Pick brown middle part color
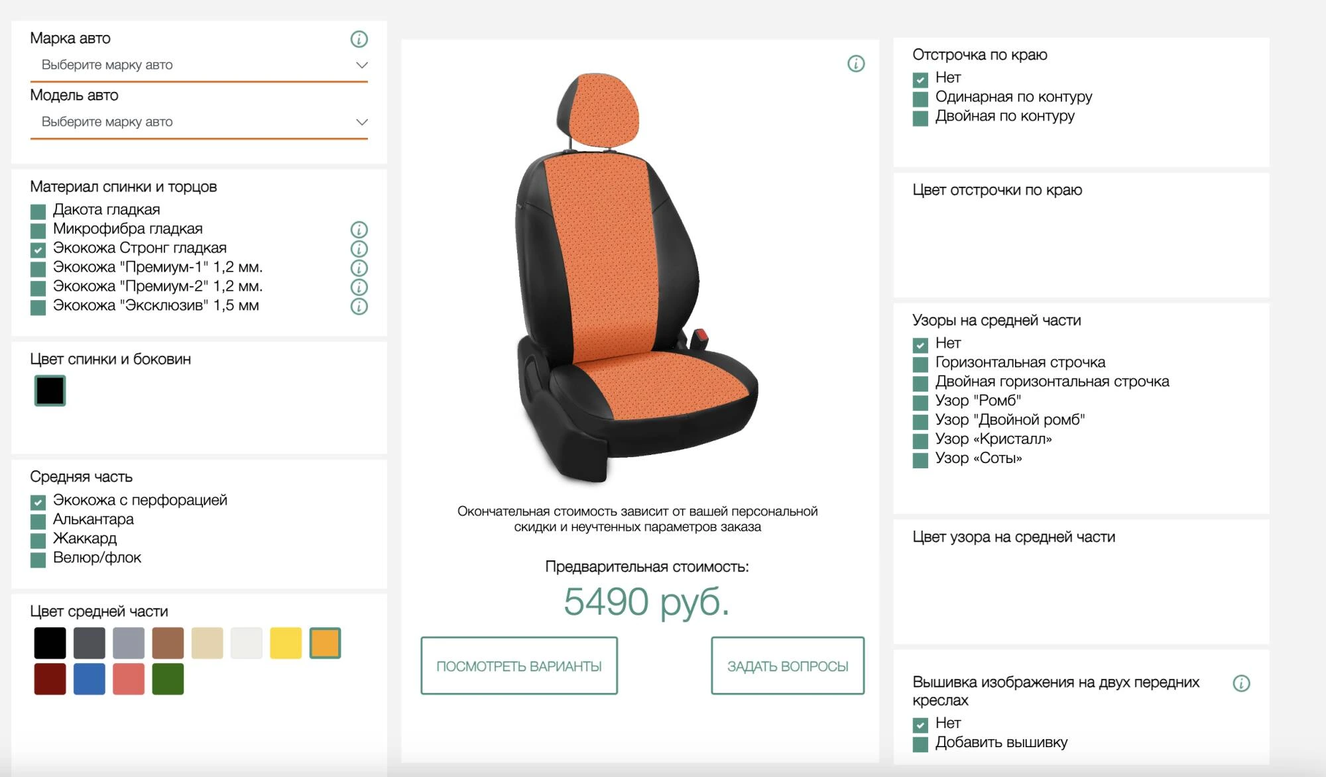Screen dimensions: 1326x777 click(x=168, y=643)
